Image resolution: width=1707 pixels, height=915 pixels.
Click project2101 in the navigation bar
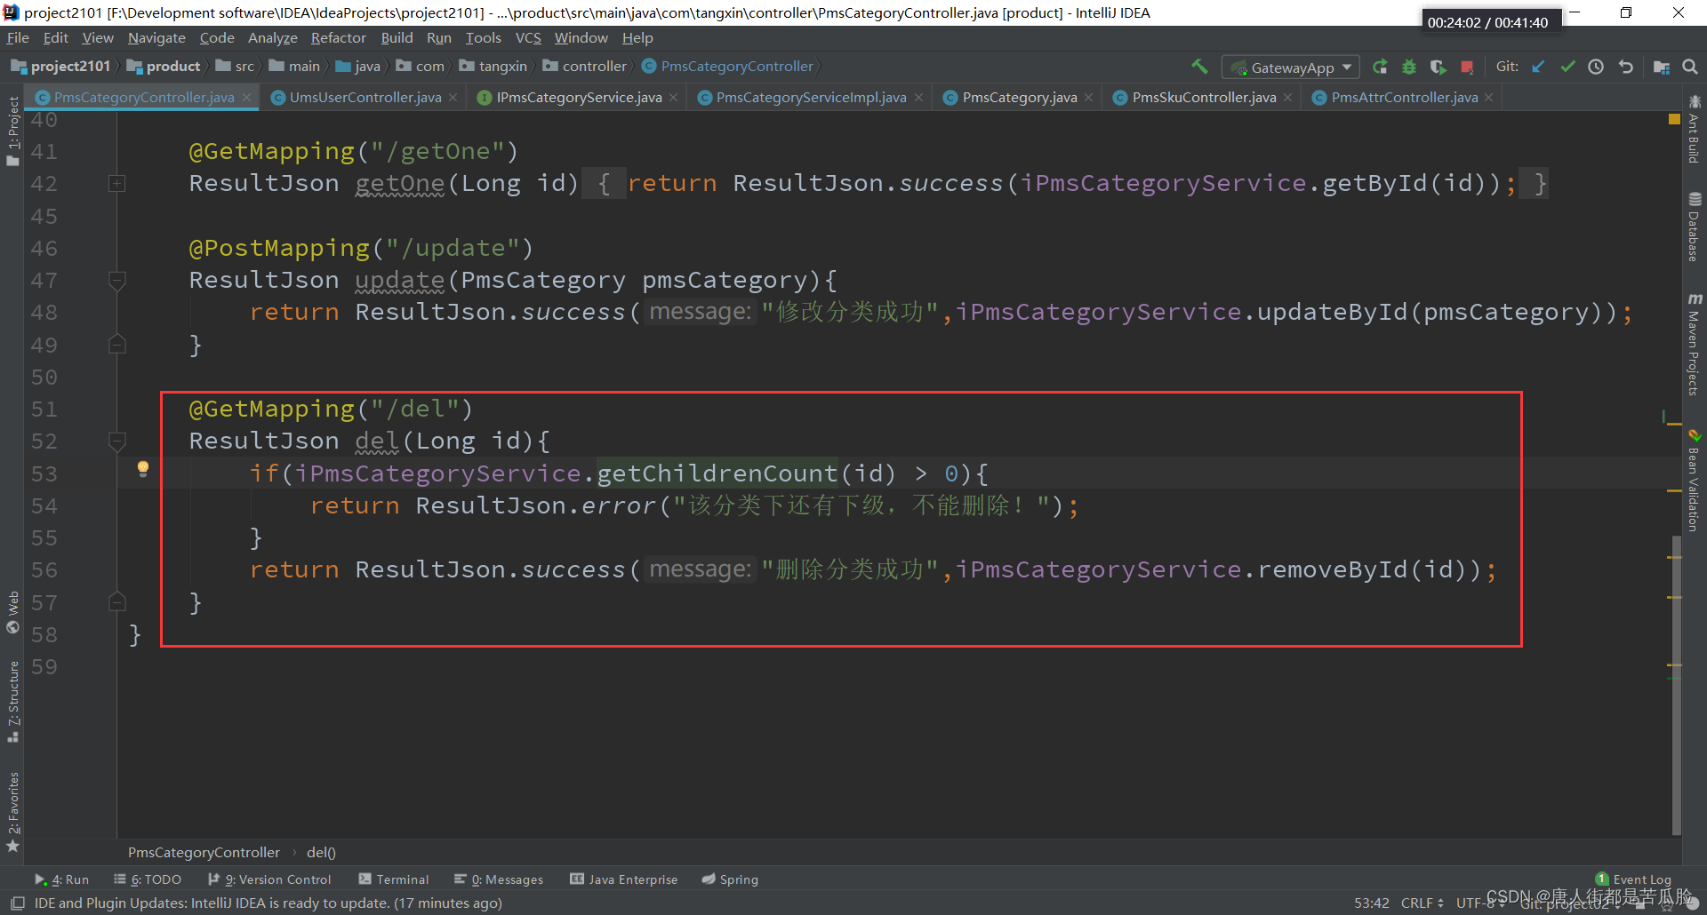pyautogui.click(x=60, y=67)
